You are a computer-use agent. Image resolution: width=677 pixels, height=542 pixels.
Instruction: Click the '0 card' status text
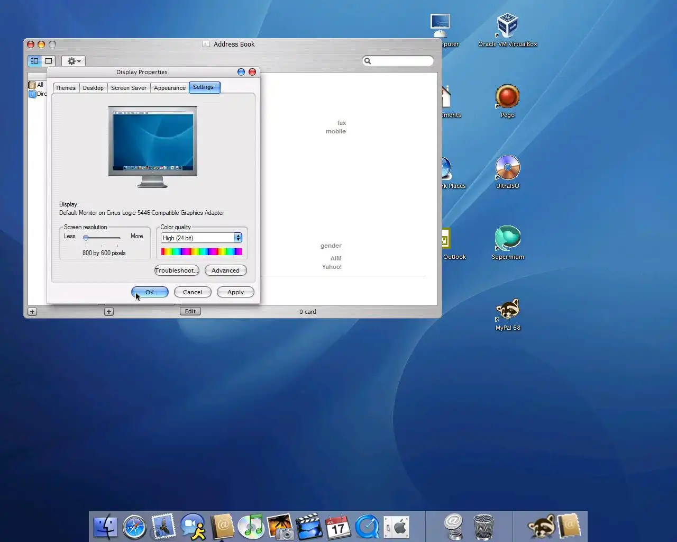307,312
